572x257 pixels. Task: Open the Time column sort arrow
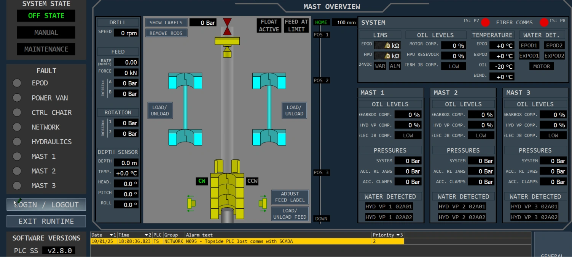click(x=147, y=235)
